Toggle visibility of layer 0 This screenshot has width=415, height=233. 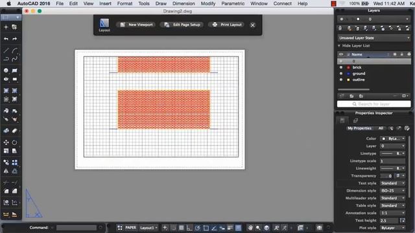[x=341, y=61]
